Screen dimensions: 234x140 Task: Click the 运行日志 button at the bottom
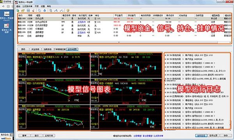tap(201, 136)
